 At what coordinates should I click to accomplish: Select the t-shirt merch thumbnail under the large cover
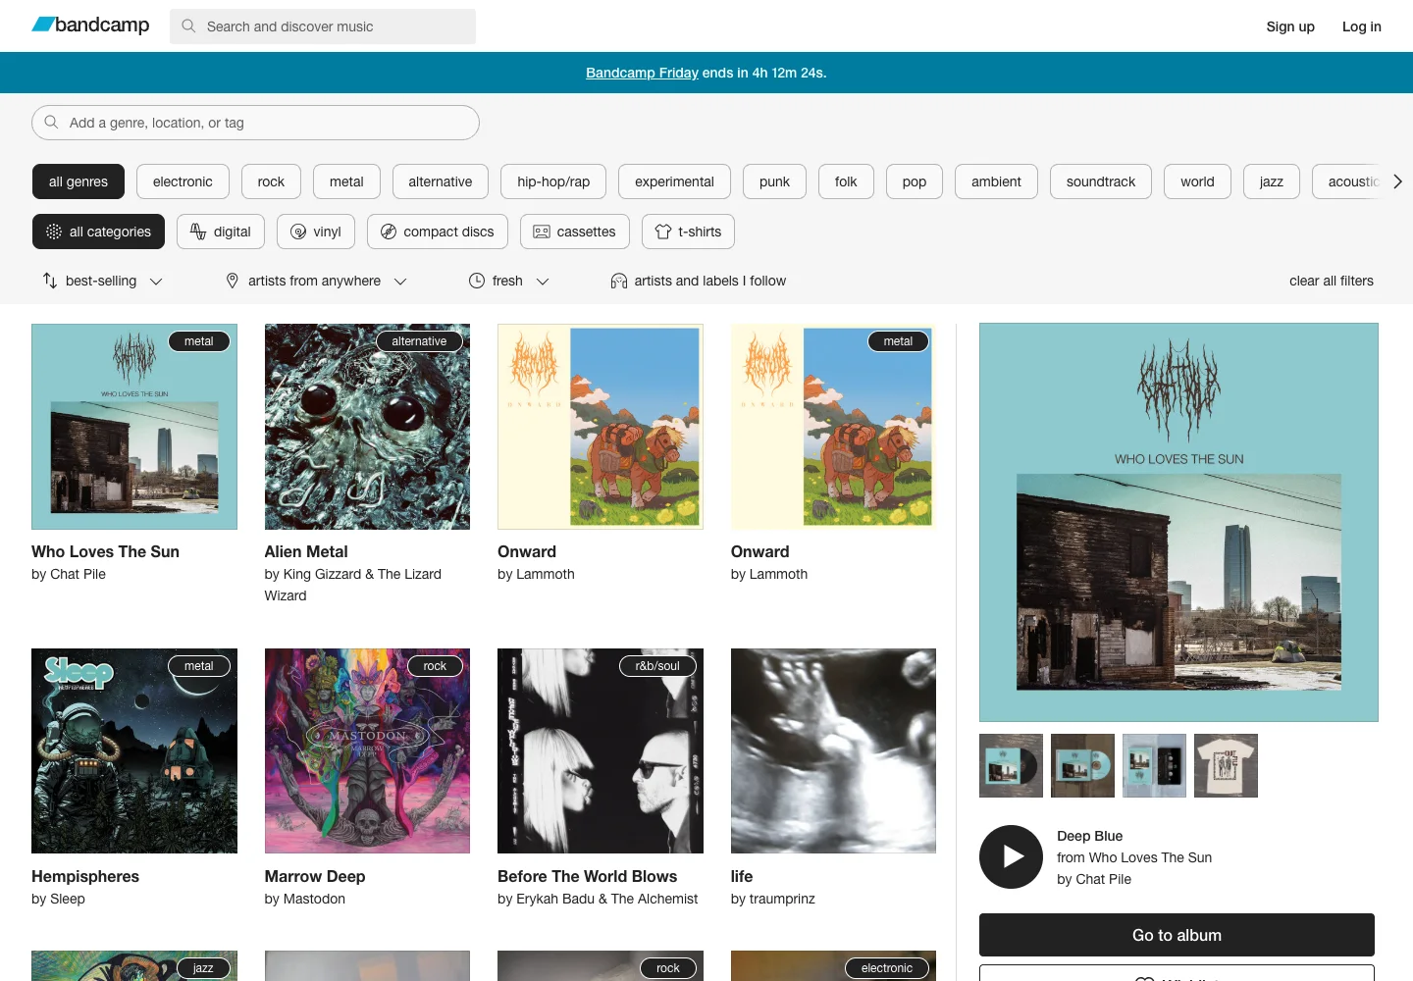pos(1226,765)
